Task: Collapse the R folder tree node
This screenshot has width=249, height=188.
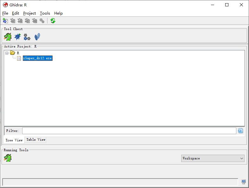Action: pyautogui.click(x=7, y=53)
